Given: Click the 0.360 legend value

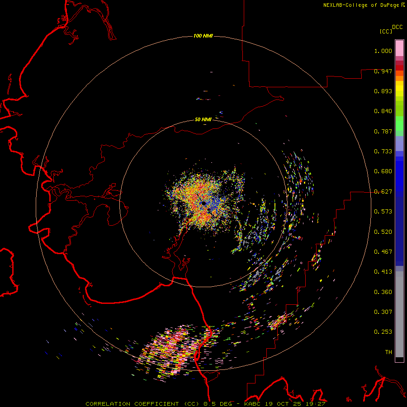Looking at the screenshot, I should click(383, 292).
